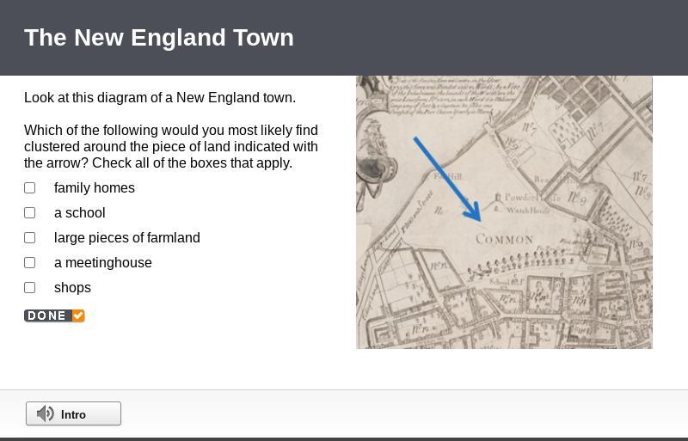
Task: Click the 'COMMON' label on the map
Action: pos(505,239)
